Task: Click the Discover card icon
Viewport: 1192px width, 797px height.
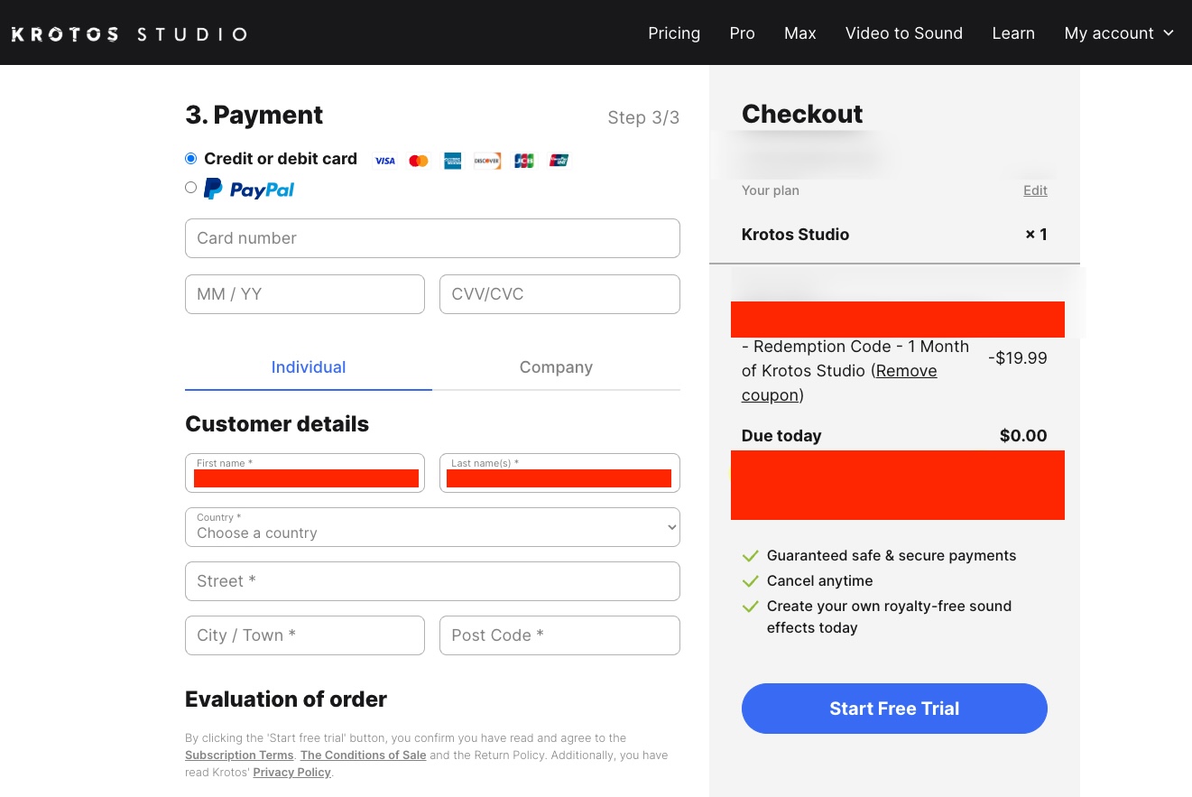Action: (x=487, y=161)
